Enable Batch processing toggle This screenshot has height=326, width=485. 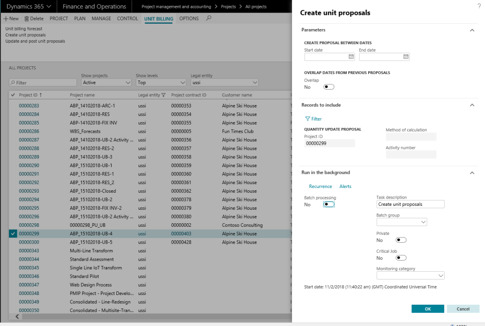coord(329,204)
